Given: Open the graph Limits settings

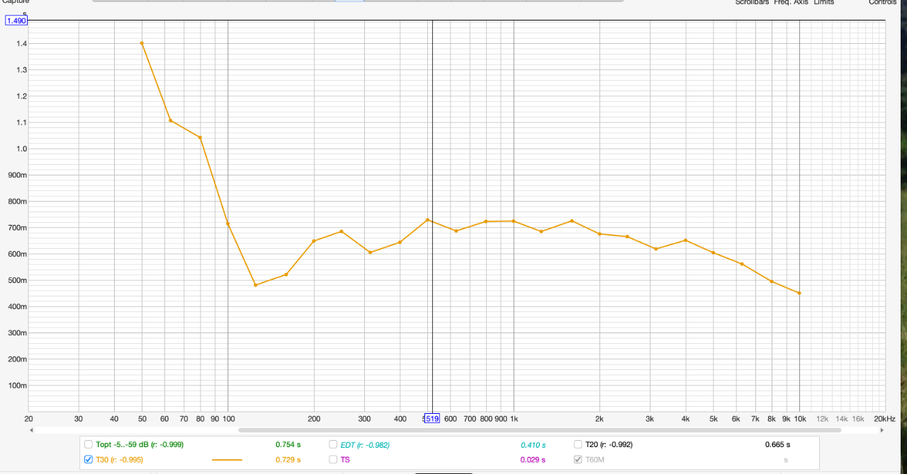Looking at the screenshot, I should point(823,3).
